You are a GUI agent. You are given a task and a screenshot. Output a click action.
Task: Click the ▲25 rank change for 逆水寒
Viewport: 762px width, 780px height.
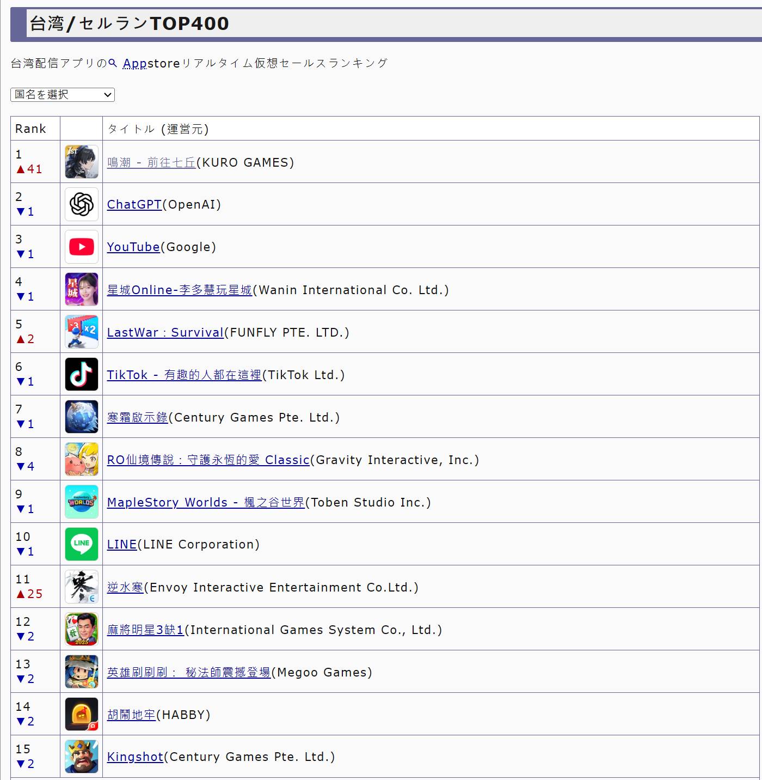(x=29, y=594)
